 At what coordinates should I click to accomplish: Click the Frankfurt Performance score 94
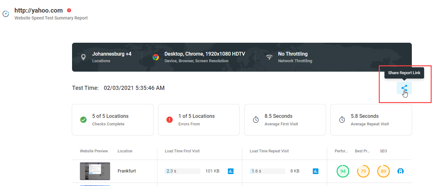(343, 171)
